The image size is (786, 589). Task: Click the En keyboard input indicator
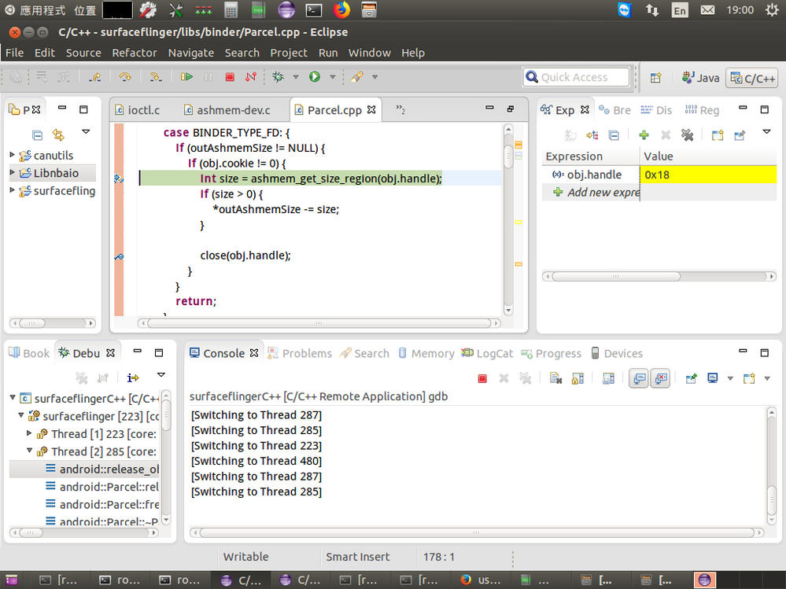(x=680, y=10)
